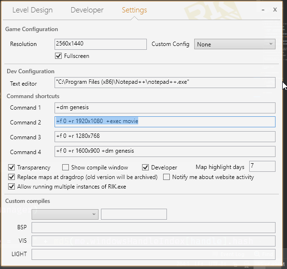Open the Developer tab

pyautogui.click(x=87, y=10)
